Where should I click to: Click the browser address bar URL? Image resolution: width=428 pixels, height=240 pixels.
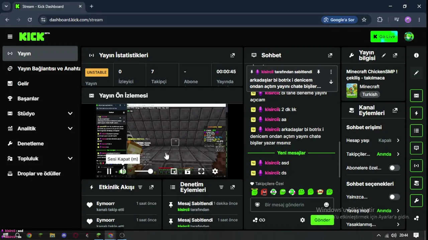click(x=76, y=20)
